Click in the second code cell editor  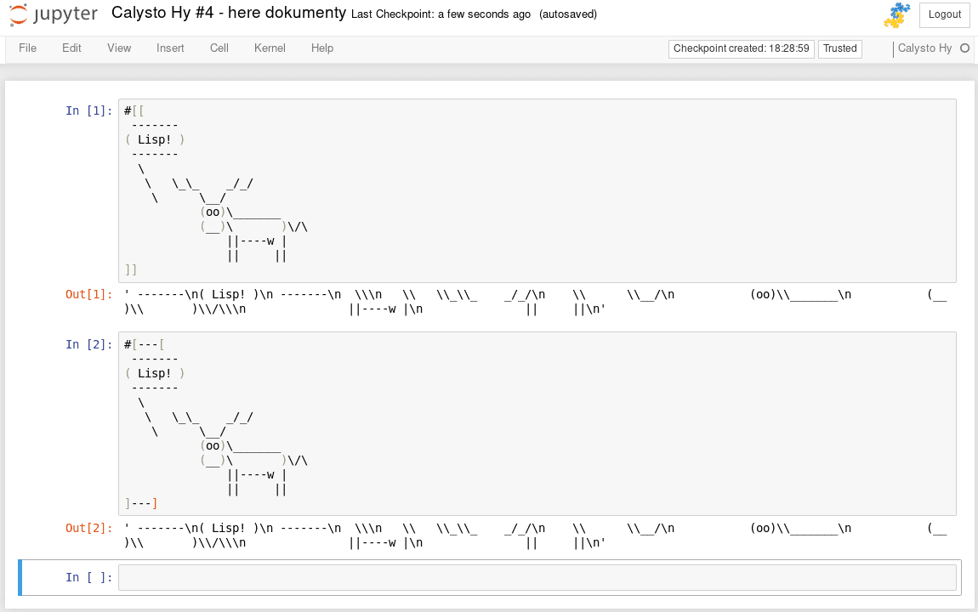point(537,424)
